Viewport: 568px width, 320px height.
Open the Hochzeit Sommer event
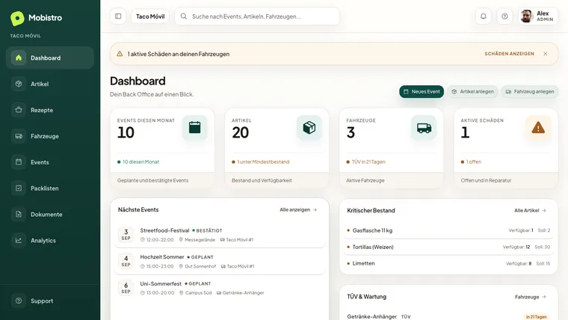point(220,261)
